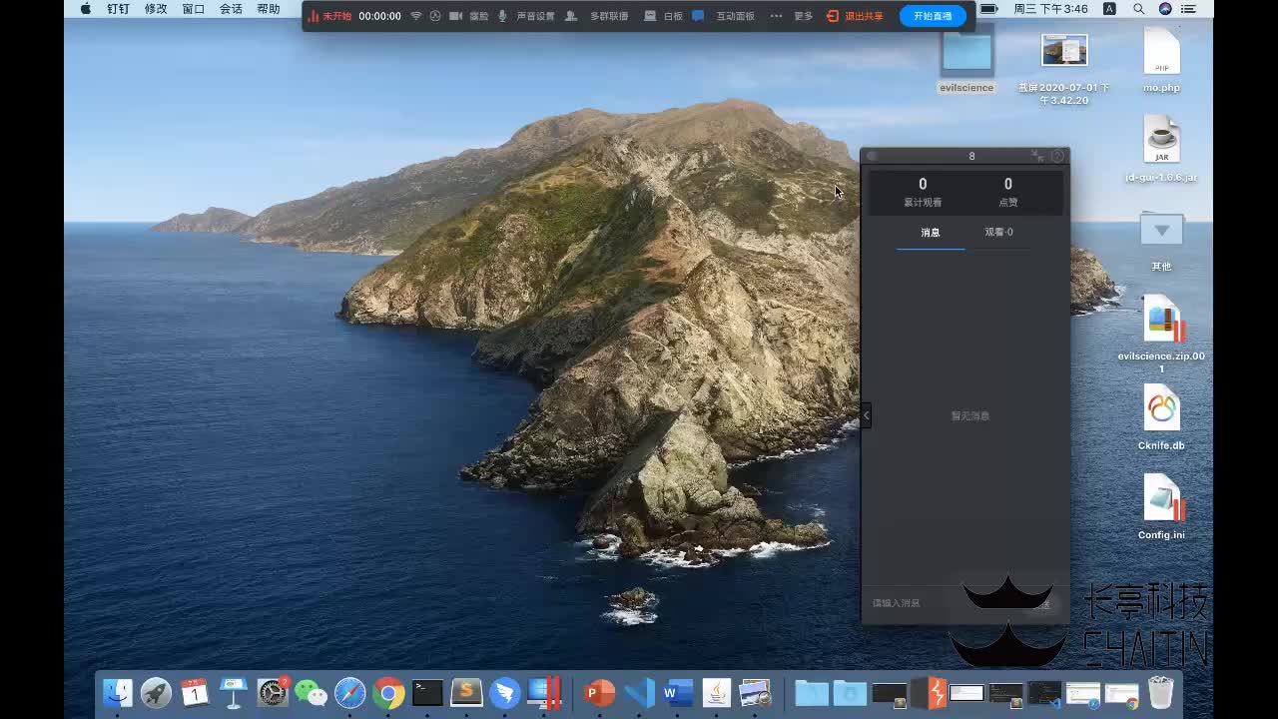This screenshot has width=1278, height=719.
Task: Click the 开始直播 start live button
Action: point(933,16)
